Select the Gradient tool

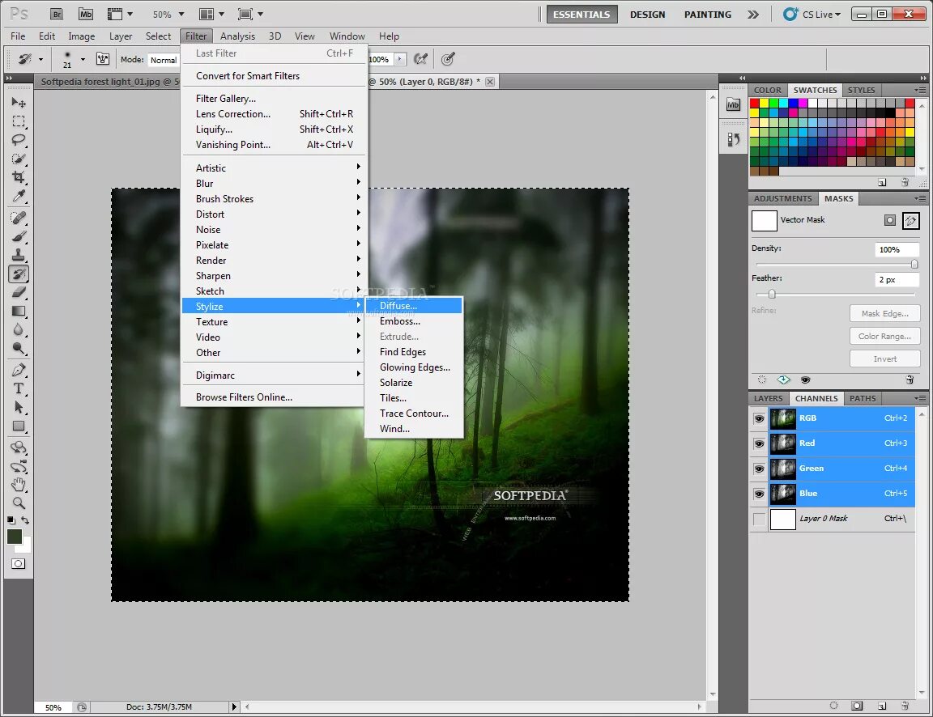[19, 312]
